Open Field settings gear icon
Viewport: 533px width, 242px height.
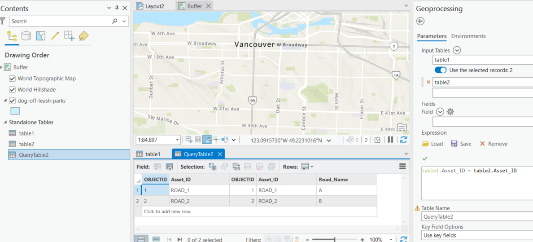coord(450,111)
